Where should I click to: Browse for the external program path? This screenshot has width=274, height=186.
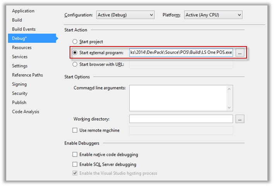pos(240,53)
